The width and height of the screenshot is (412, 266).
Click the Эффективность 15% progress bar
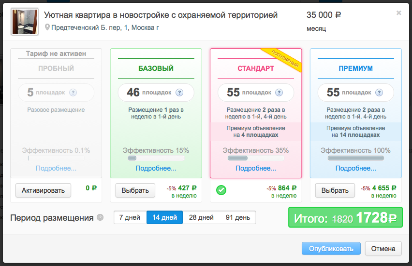point(156,158)
